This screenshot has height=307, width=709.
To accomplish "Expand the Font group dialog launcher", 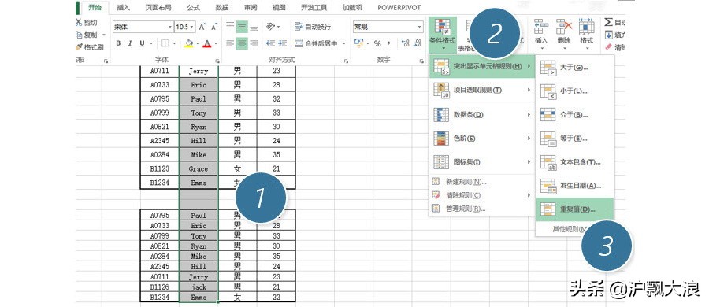I will (x=218, y=61).
